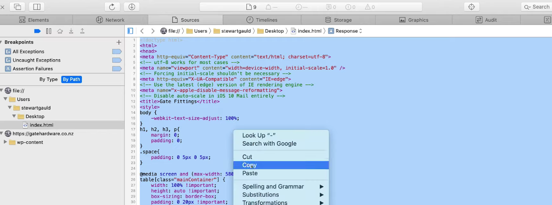Click the step out icon
The image size is (552, 205).
82,31
